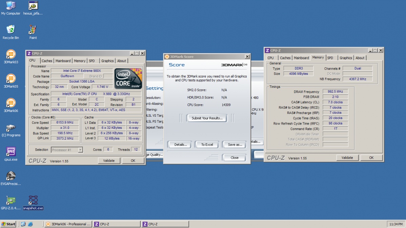Click the 3DMark06 Professional taskbar button
This screenshot has height=228, width=406.
tap(68, 224)
